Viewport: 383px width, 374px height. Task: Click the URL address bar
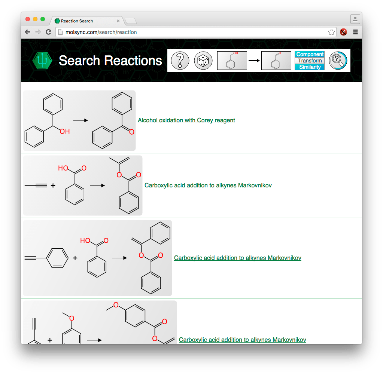191,32
